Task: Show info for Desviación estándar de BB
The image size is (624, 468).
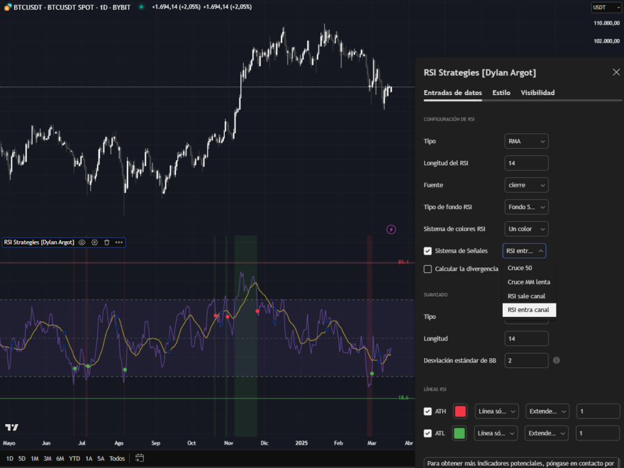Action: (556, 360)
